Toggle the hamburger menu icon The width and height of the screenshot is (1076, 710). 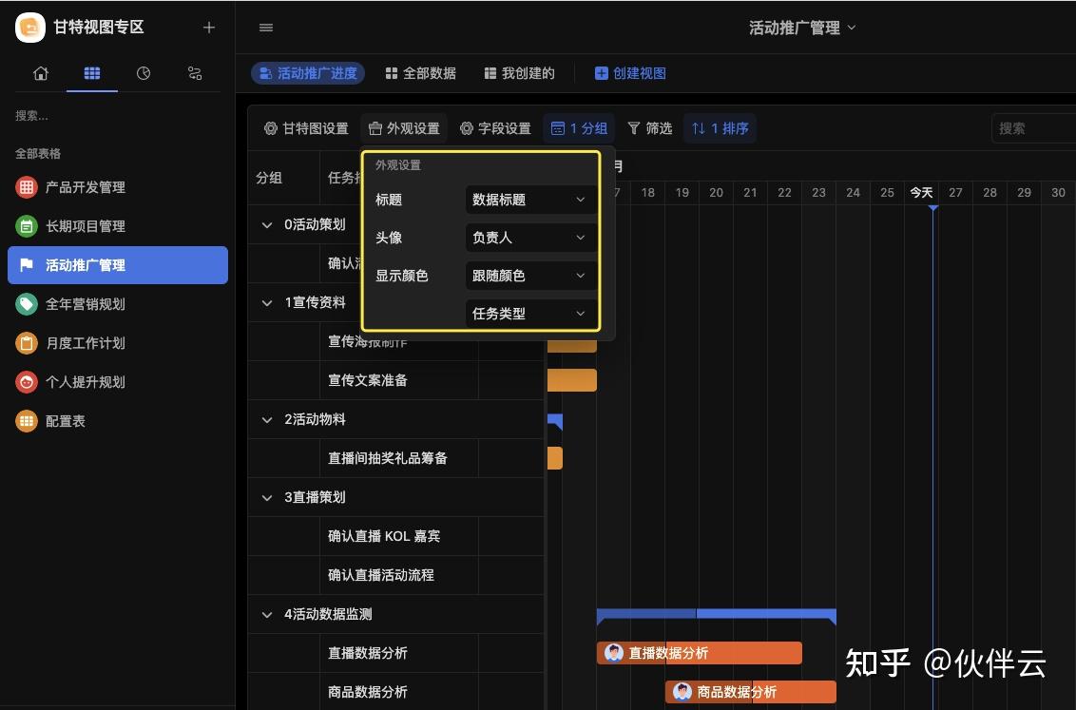266,28
